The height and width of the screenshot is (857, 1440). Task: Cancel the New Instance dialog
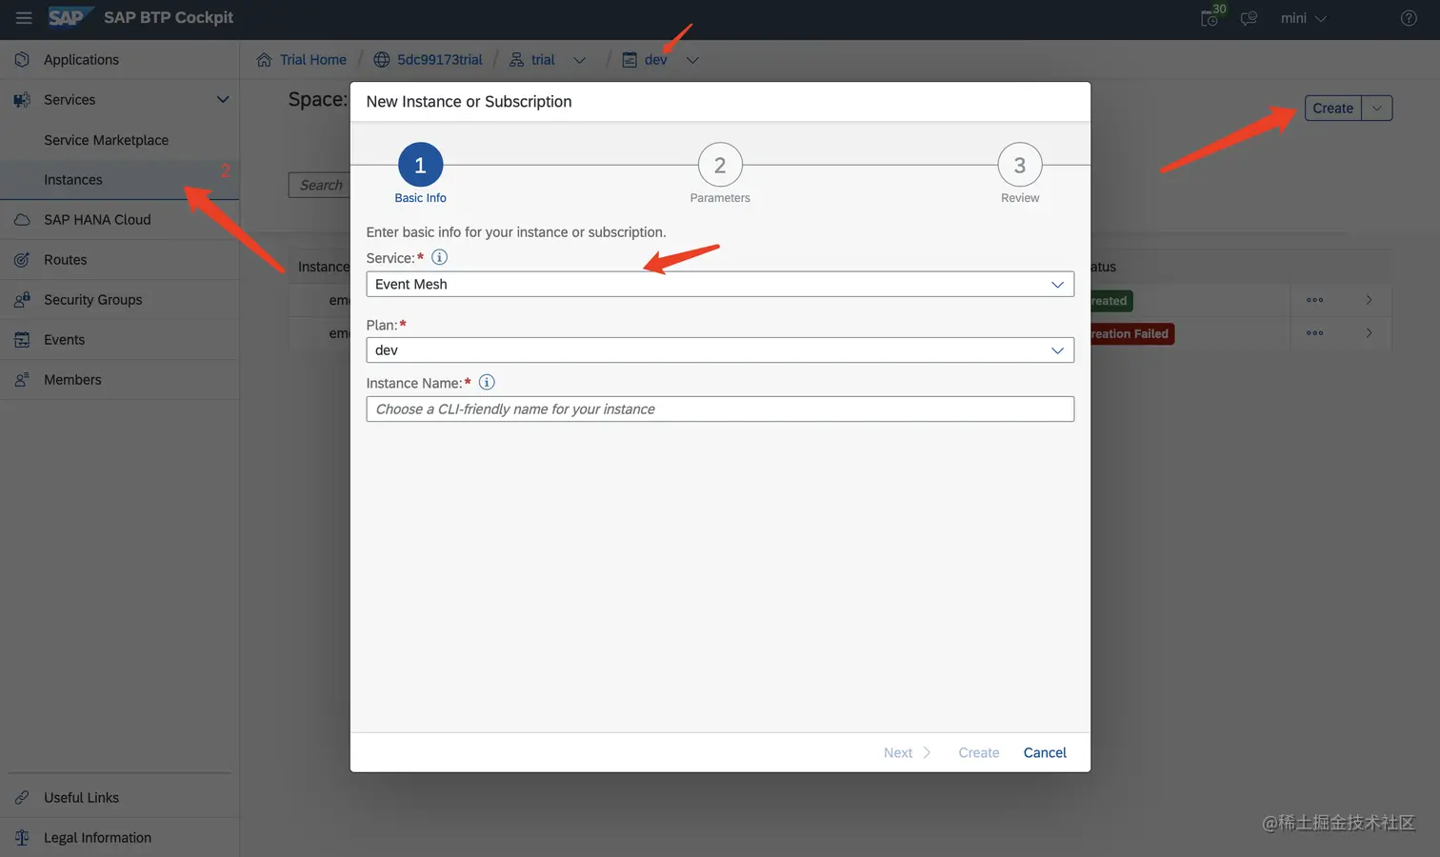(x=1045, y=753)
